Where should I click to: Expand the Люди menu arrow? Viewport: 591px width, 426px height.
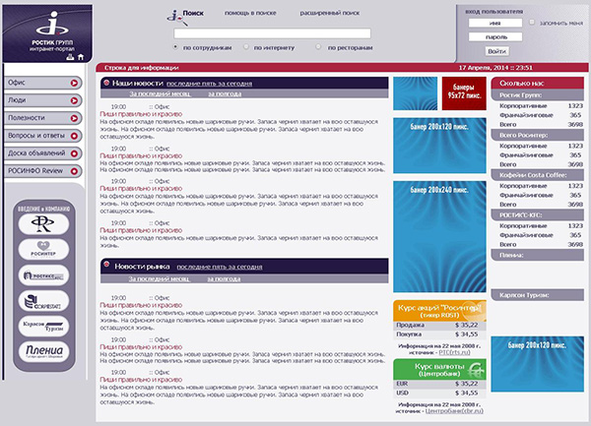click(74, 100)
